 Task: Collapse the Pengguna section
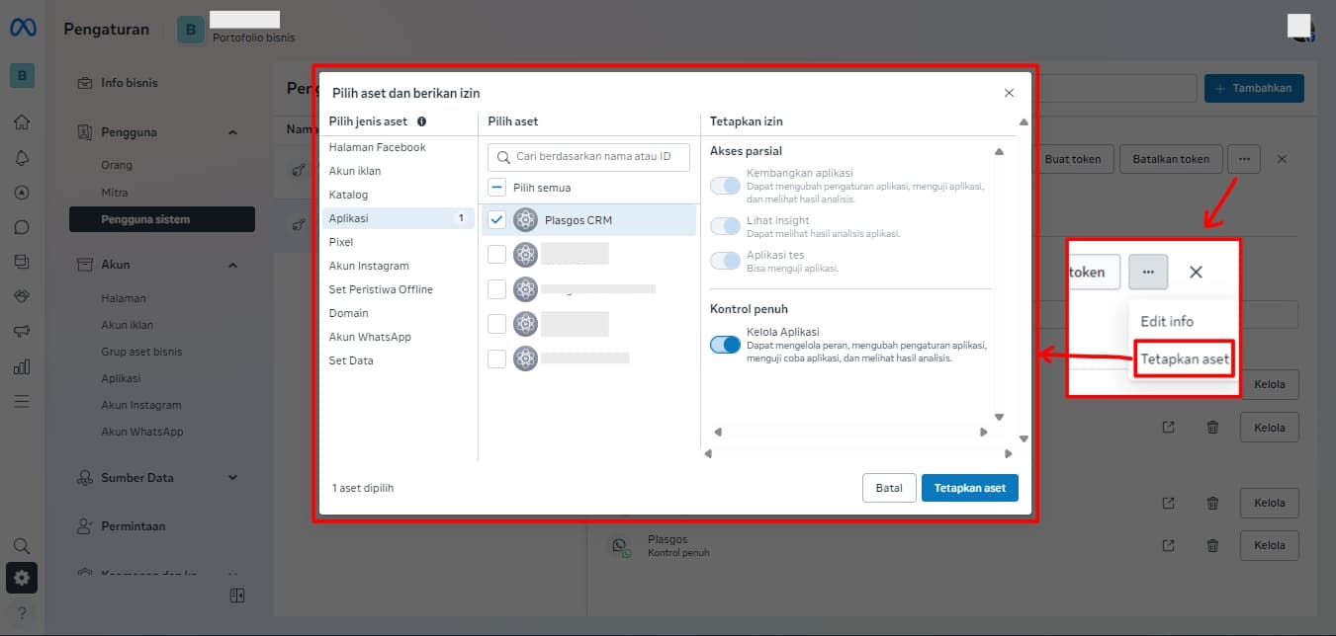pos(232,132)
